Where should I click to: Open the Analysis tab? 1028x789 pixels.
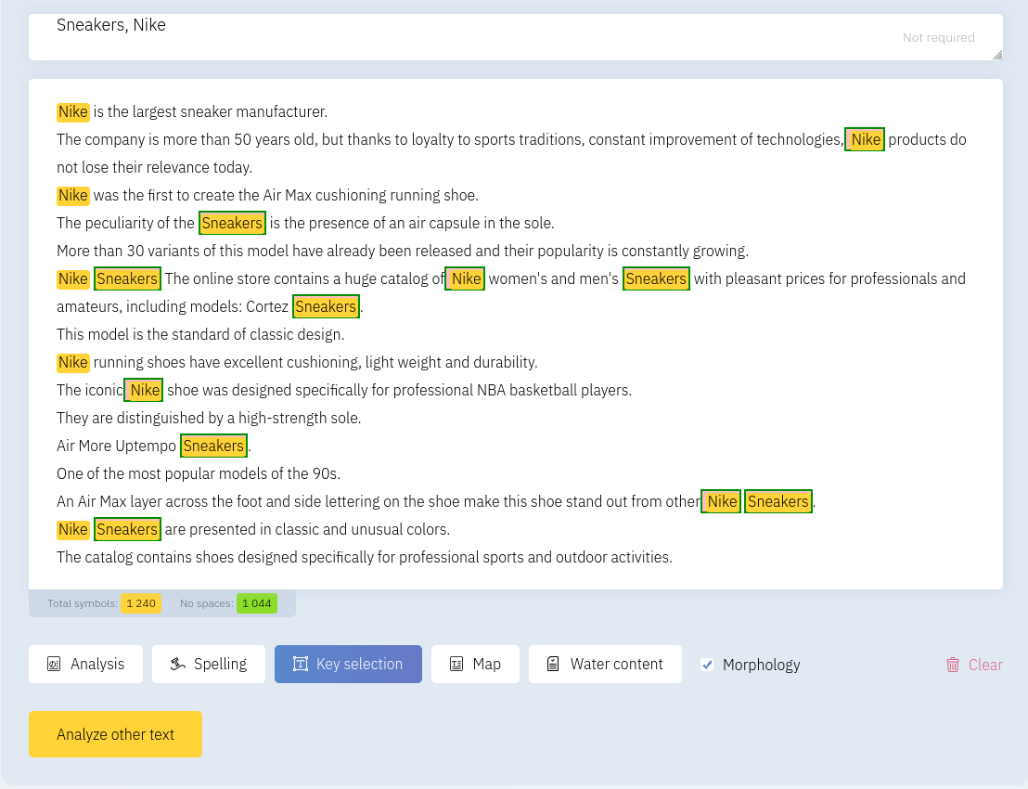point(96,665)
